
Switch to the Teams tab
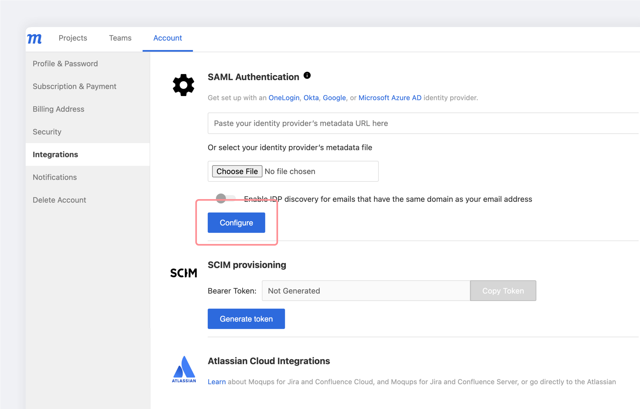tap(120, 38)
